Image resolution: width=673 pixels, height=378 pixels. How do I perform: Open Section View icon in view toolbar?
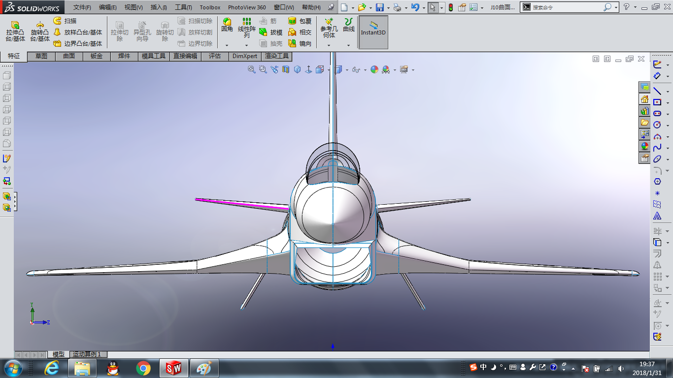(x=286, y=70)
